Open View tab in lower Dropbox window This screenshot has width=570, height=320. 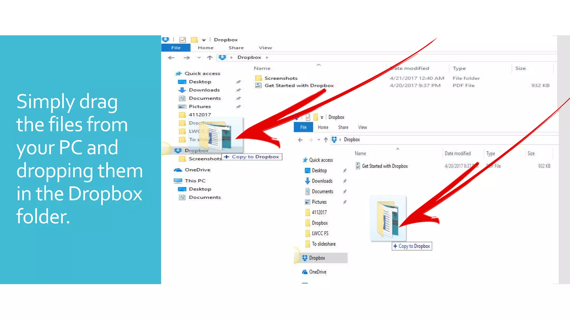click(x=362, y=127)
